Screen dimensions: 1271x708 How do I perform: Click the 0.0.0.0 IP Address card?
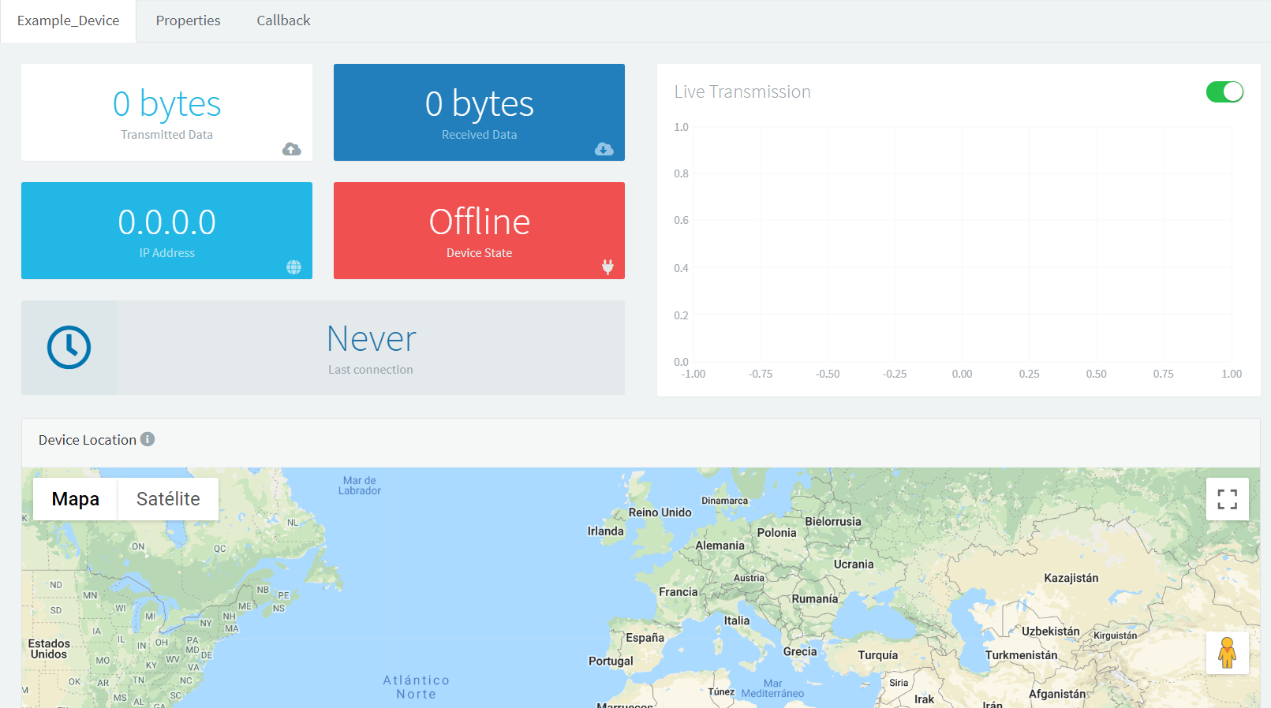[166, 230]
